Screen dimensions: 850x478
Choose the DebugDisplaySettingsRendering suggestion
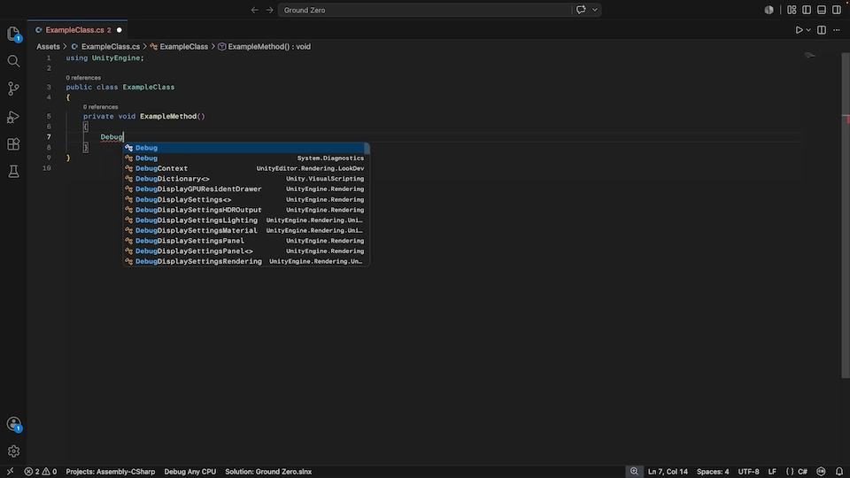pos(246,261)
